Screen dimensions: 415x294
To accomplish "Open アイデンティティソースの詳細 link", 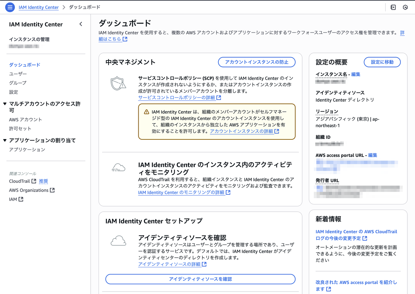I will point(169,264).
